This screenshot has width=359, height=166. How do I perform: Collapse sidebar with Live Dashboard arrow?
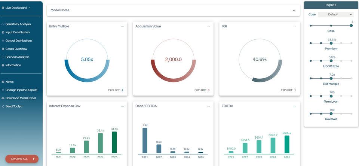click(x=30, y=8)
